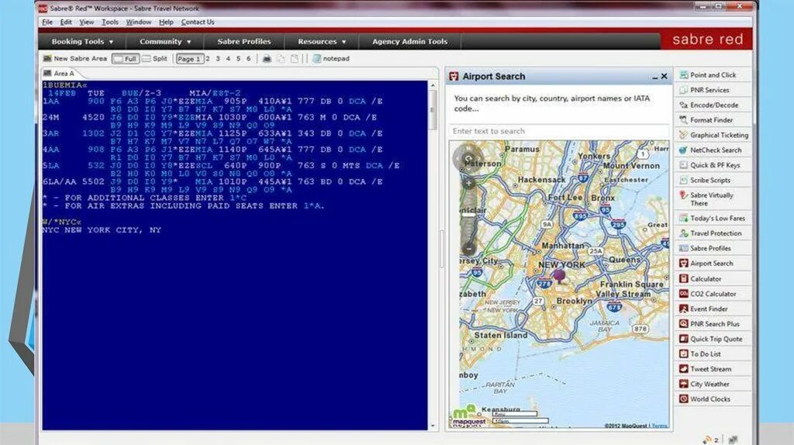Close the Airport Search panel
This screenshot has height=445, width=794.
pos(665,77)
